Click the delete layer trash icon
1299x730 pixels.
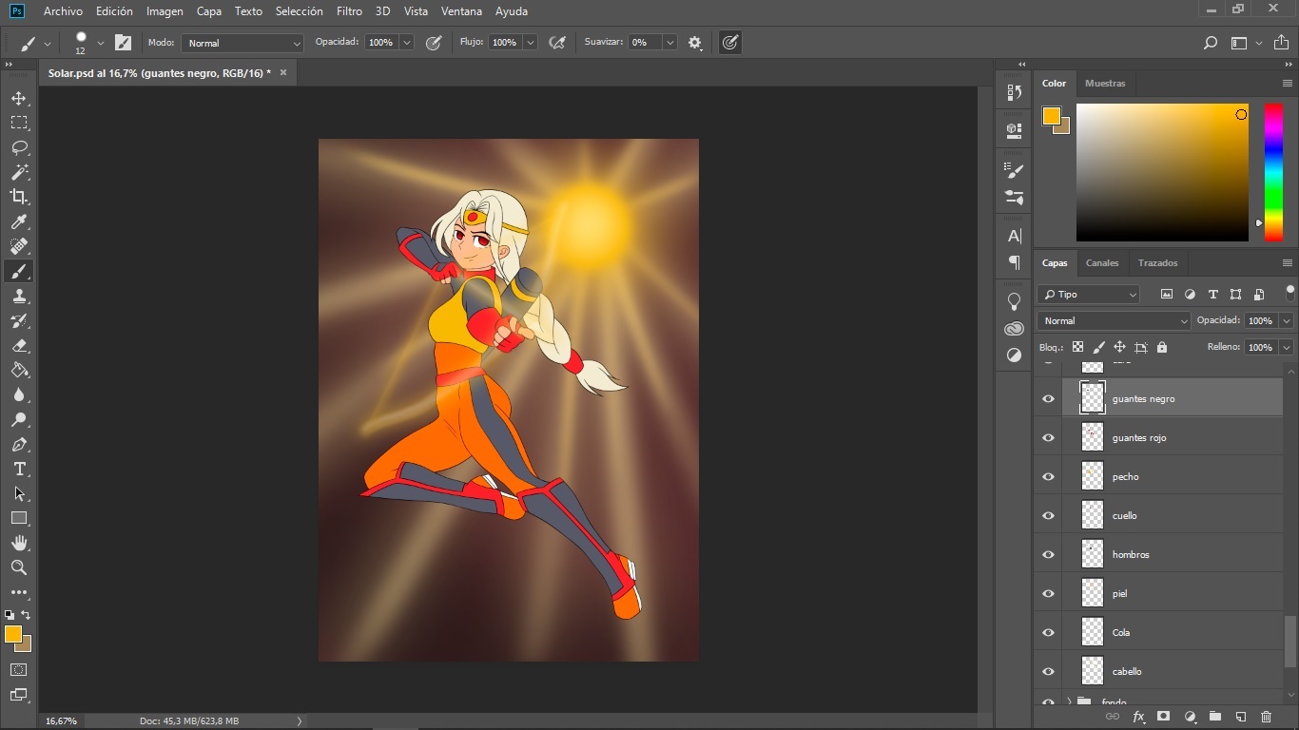1266,717
